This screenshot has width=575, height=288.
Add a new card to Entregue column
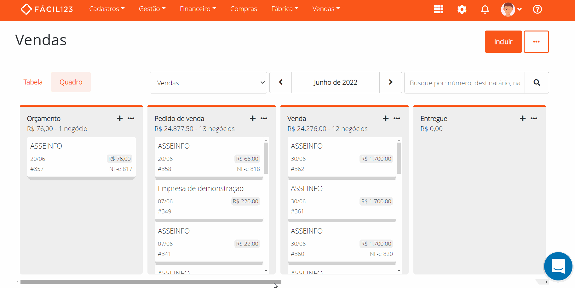pos(523,118)
